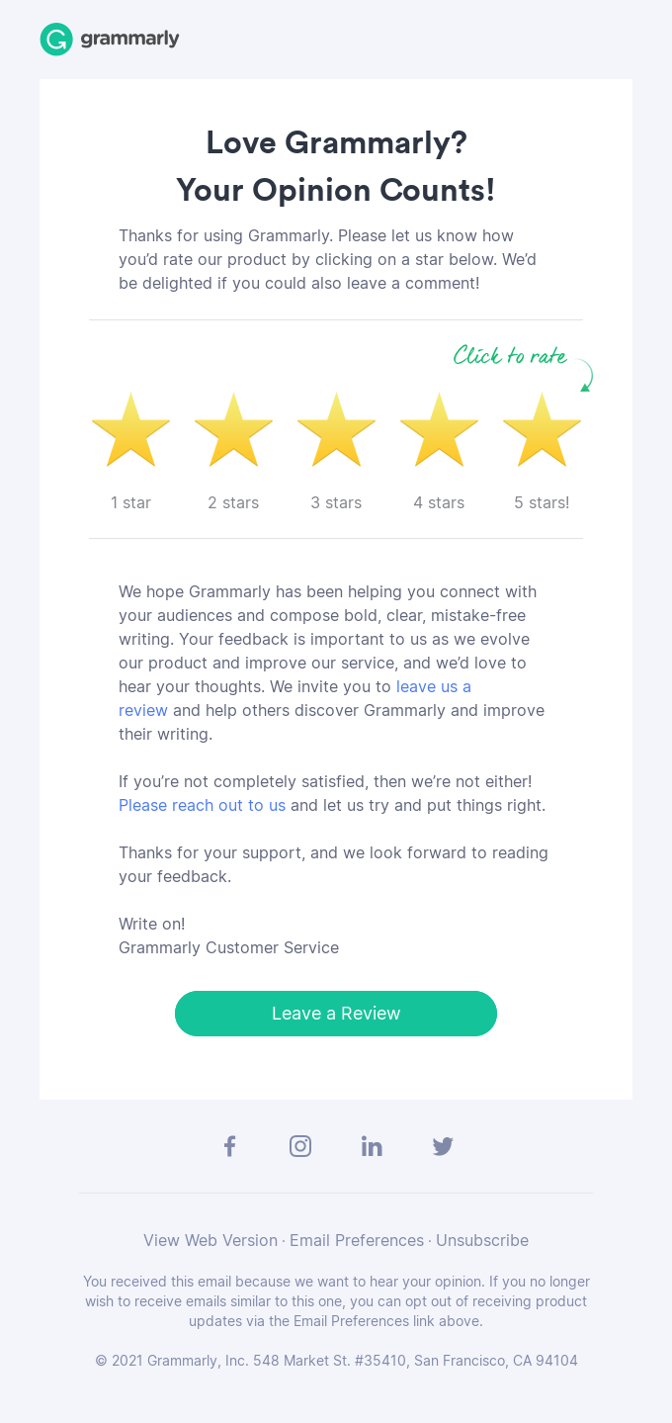Choose the third star rating
This screenshot has width=672, height=1423.
336,431
